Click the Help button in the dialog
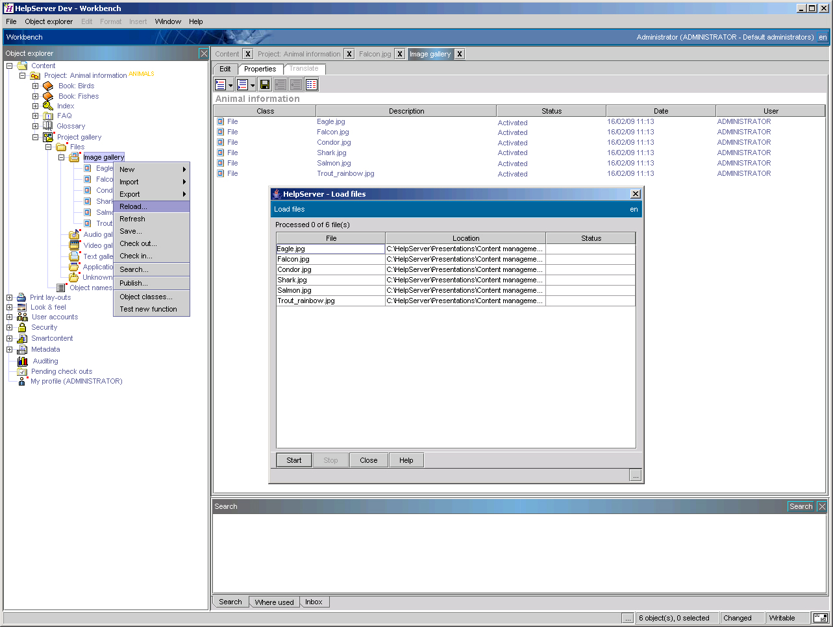 coord(406,460)
